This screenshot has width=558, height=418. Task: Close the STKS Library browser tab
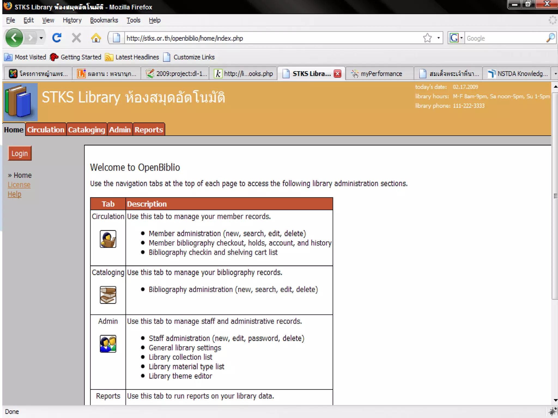[338, 74]
